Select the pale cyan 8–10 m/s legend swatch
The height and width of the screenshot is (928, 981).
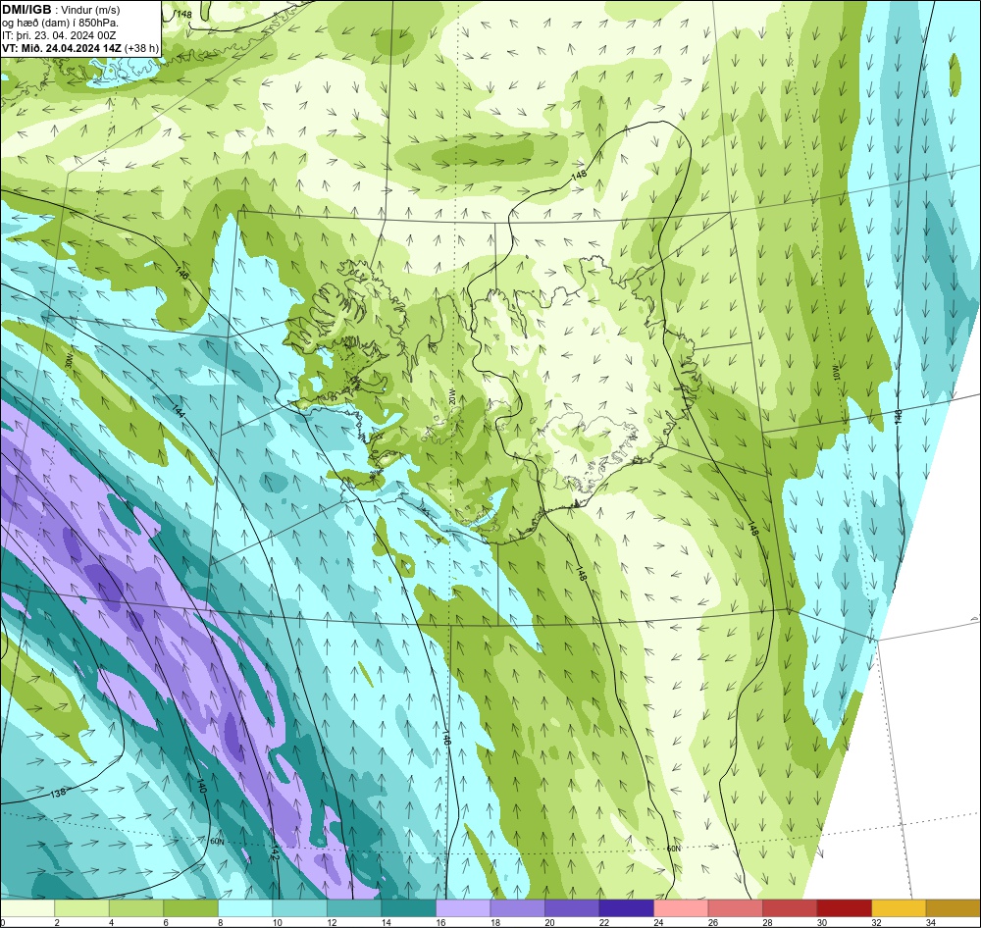245,907
